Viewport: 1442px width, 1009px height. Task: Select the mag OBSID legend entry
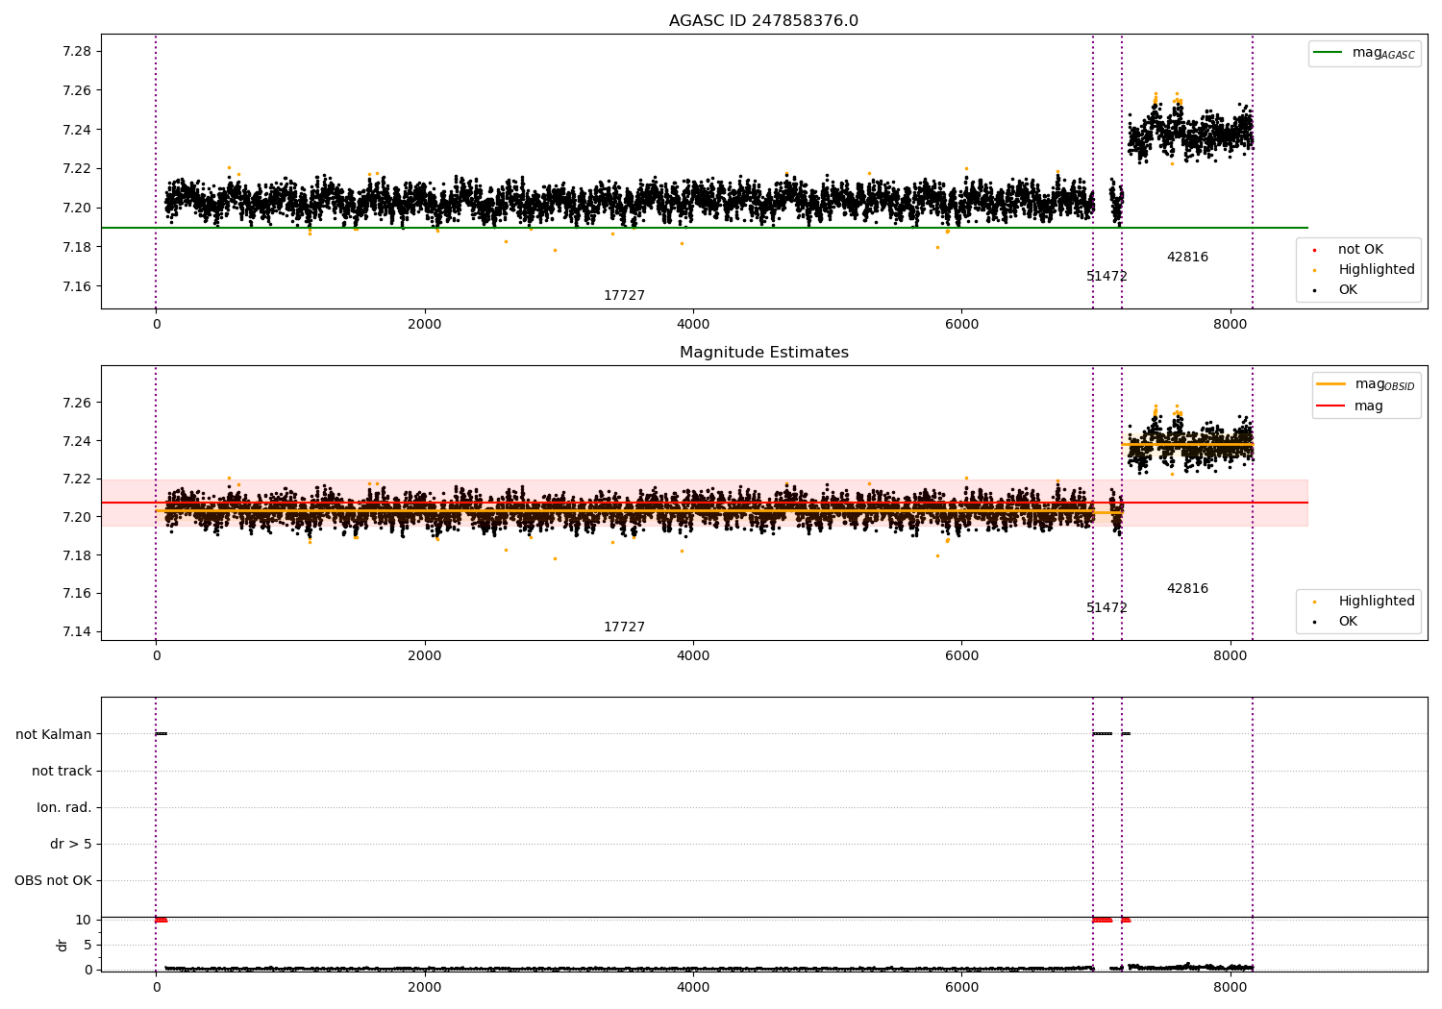click(x=1365, y=384)
